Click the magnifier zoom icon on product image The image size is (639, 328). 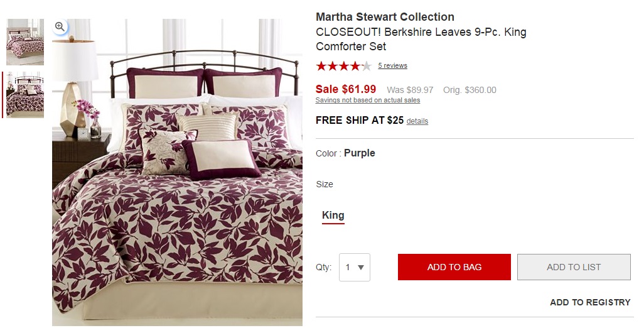[x=60, y=27]
